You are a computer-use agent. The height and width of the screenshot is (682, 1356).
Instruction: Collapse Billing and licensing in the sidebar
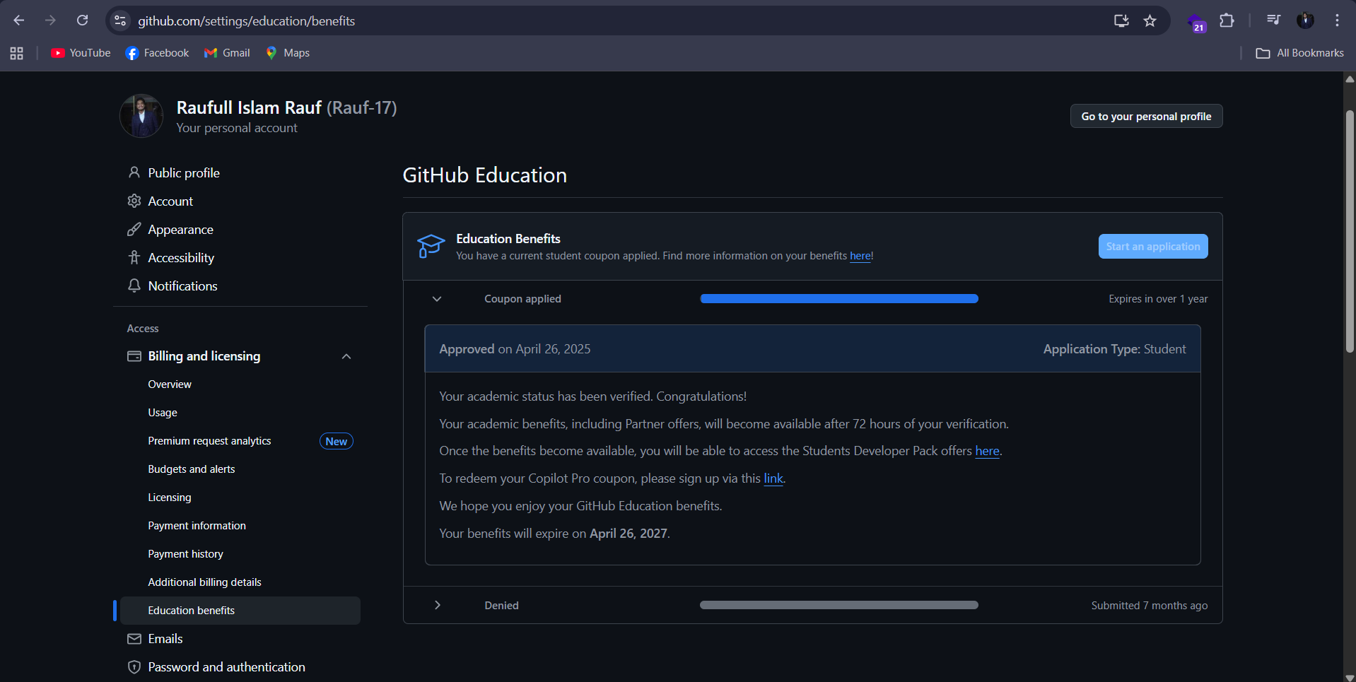click(346, 356)
